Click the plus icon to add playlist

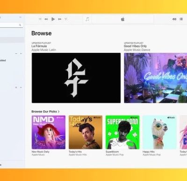pyautogui.click(x=16, y=87)
